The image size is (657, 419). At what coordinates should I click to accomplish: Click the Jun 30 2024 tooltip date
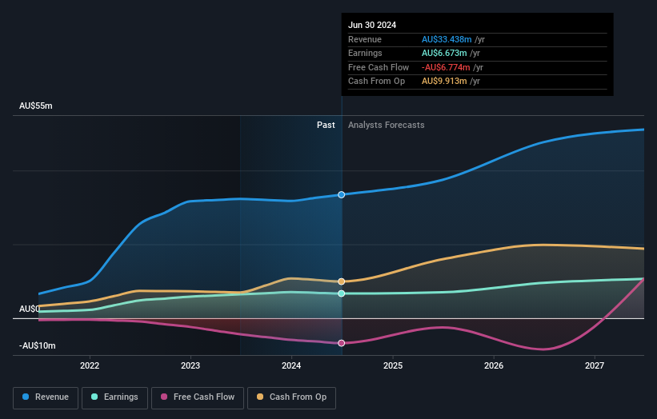pyautogui.click(x=372, y=25)
